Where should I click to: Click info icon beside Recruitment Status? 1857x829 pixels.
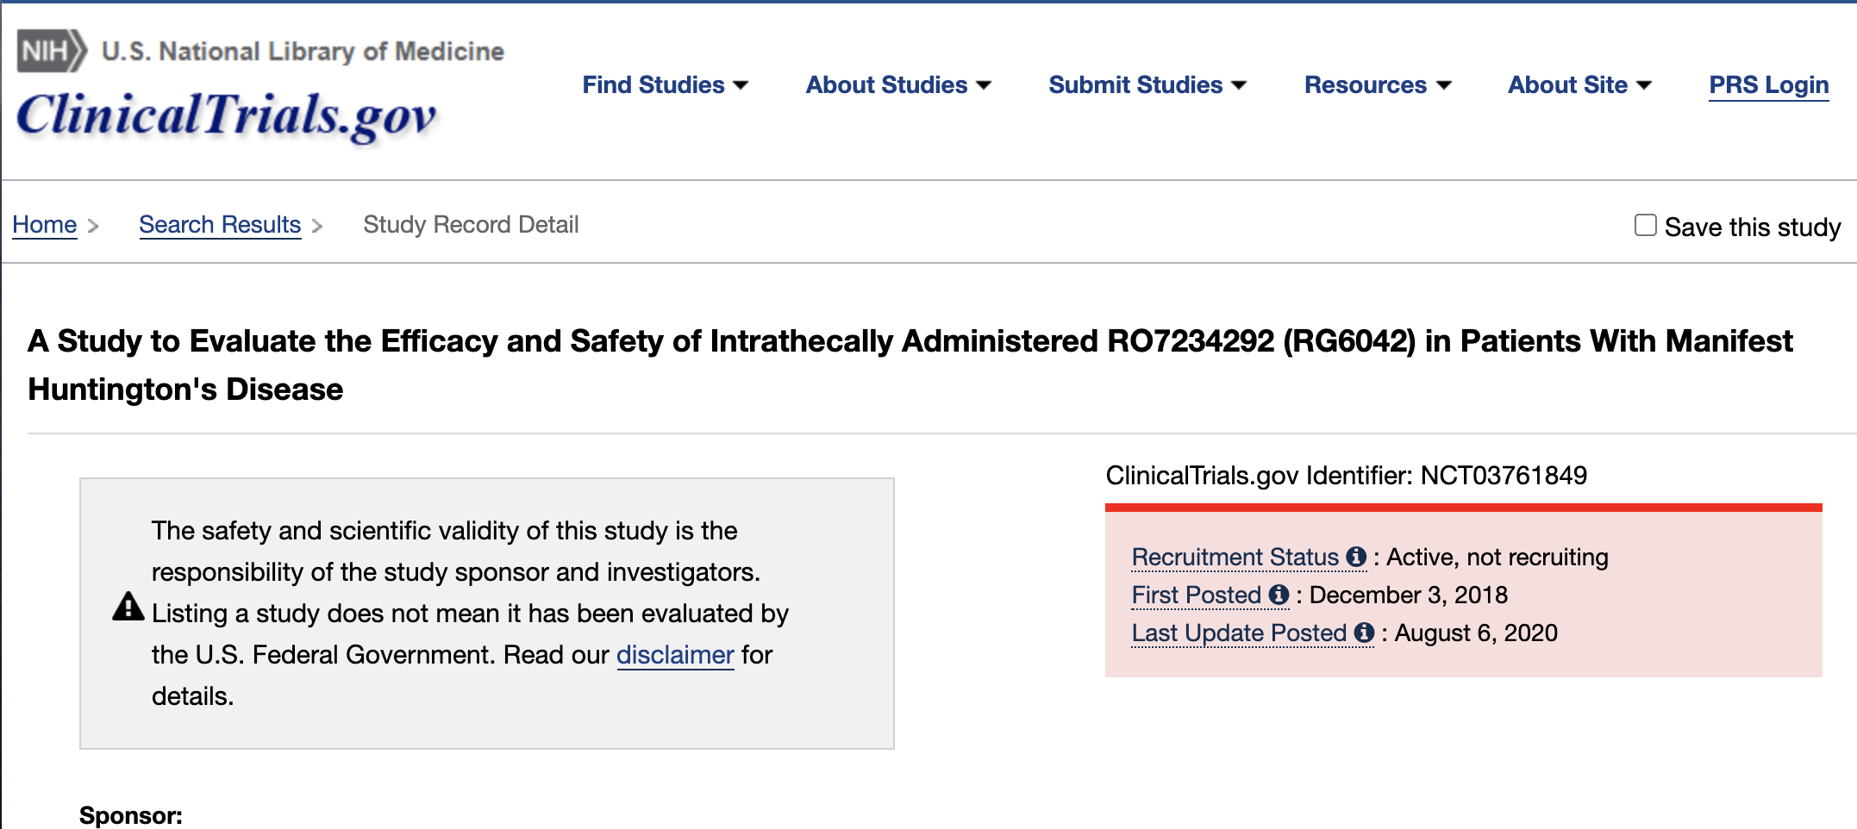click(1356, 557)
